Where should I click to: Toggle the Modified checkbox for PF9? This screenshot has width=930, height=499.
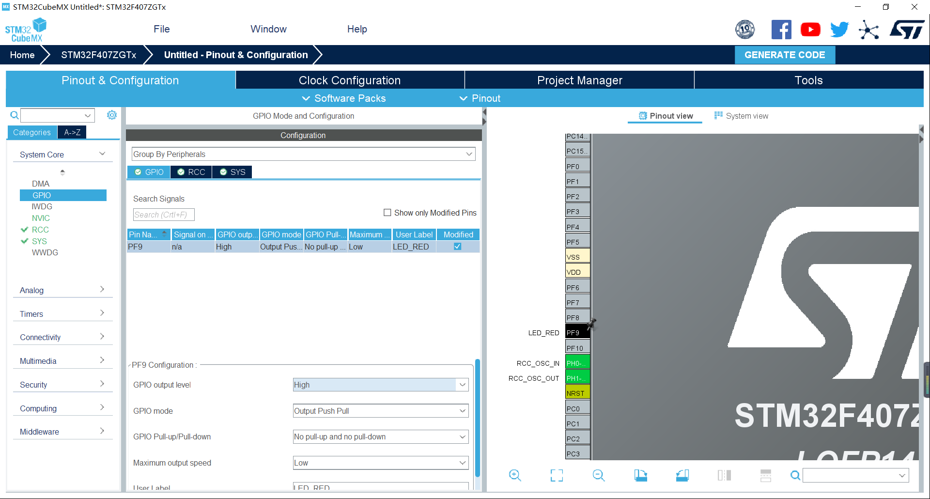[458, 247]
